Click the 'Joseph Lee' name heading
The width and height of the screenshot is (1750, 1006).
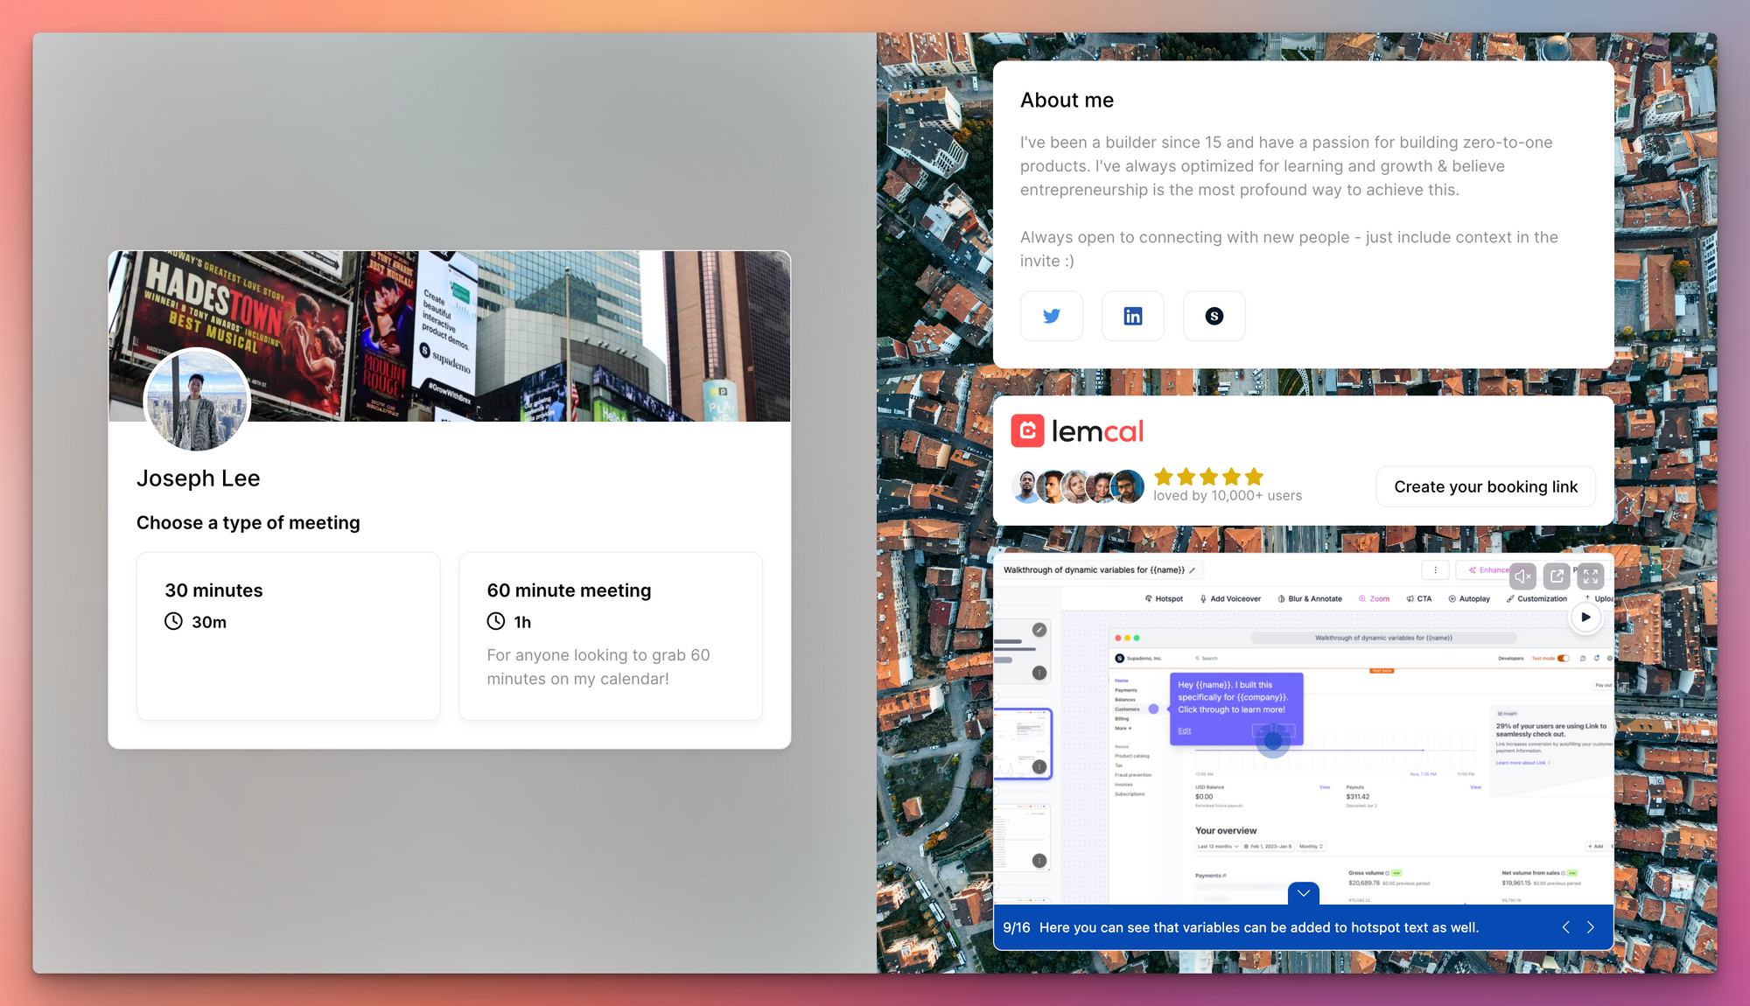click(x=199, y=479)
